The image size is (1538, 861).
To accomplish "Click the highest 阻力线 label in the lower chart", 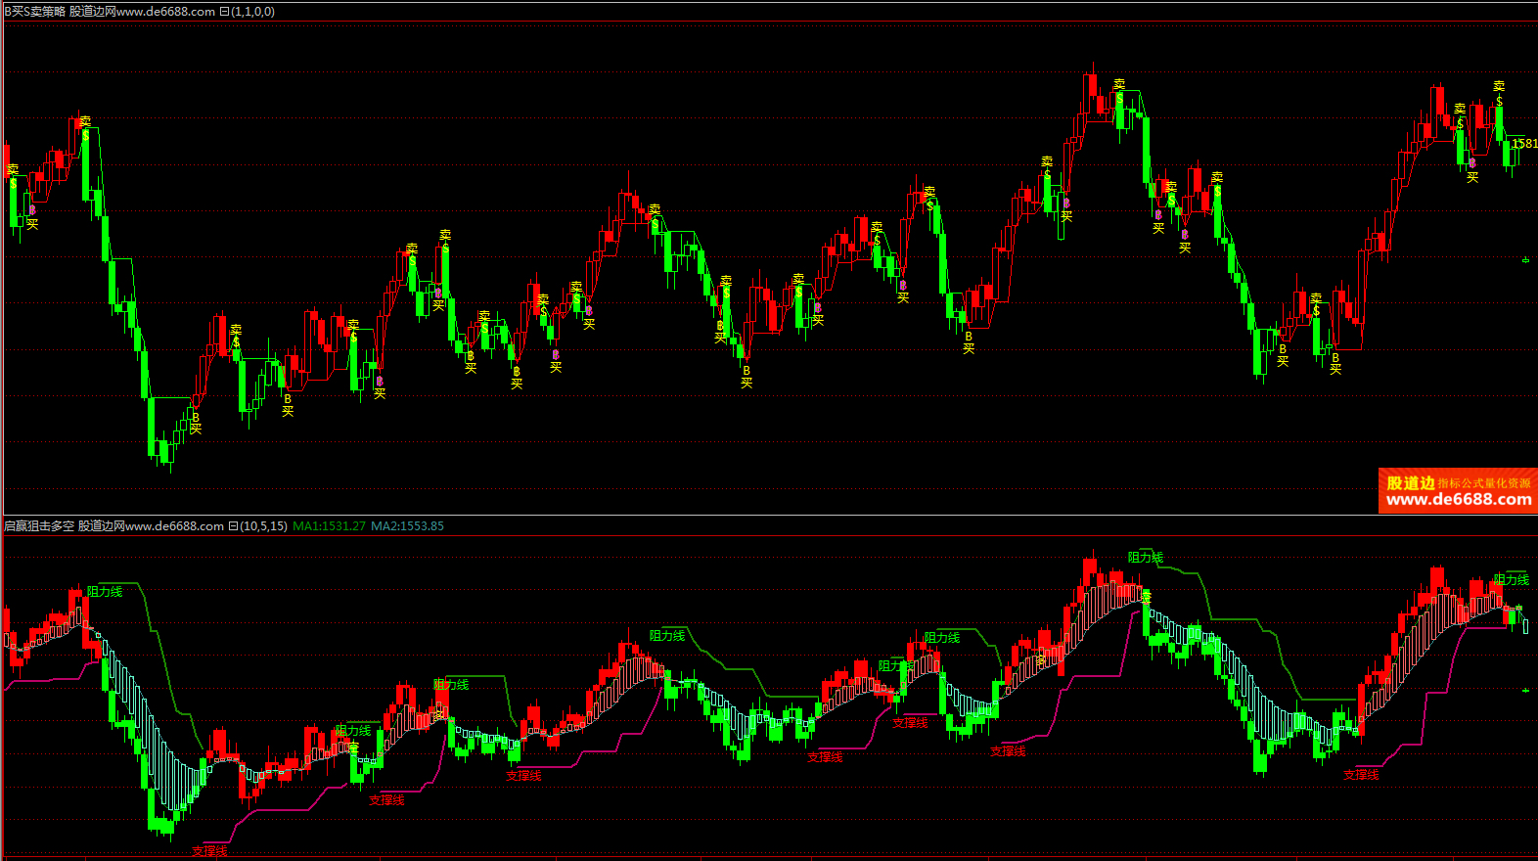I will click(1146, 558).
